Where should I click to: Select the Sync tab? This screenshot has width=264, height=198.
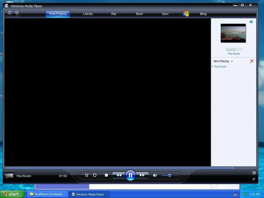(165, 14)
